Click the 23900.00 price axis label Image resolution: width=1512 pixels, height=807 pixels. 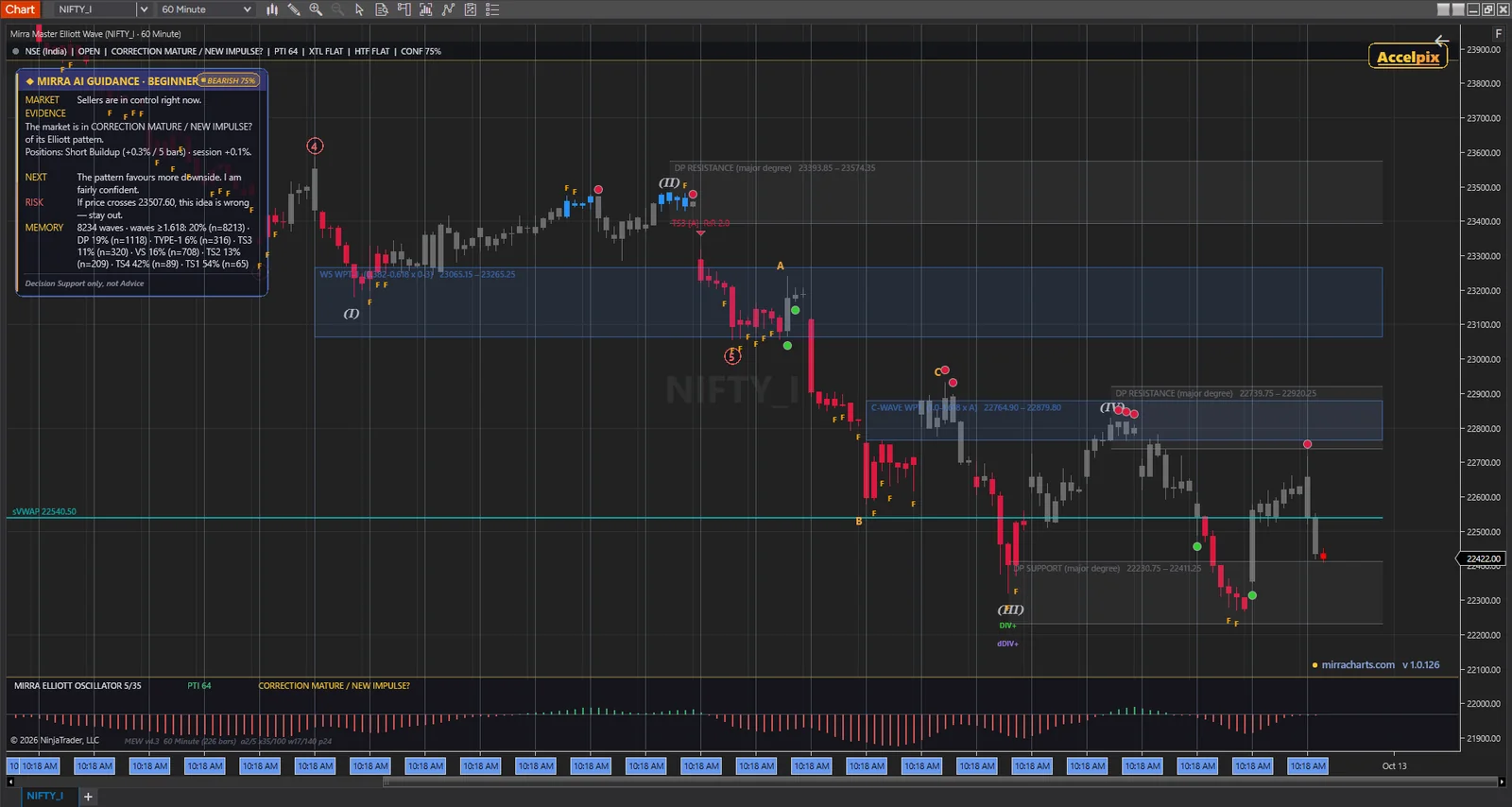[1483, 49]
